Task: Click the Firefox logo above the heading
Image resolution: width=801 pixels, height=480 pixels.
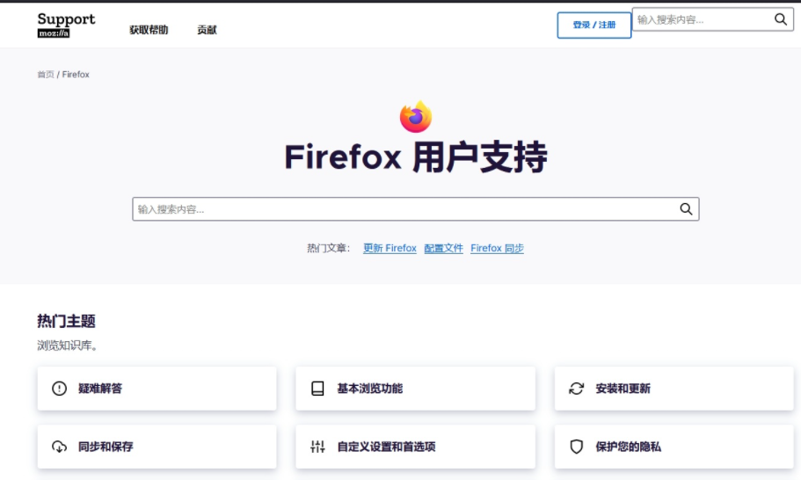Action: pos(416,116)
